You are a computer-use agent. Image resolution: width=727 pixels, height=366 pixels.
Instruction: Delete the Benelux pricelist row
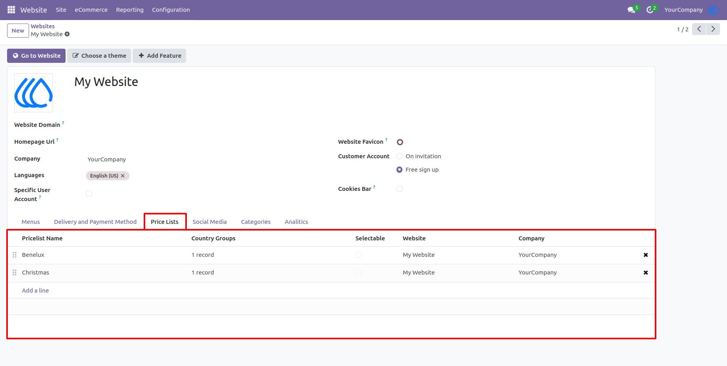tap(646, 255)
